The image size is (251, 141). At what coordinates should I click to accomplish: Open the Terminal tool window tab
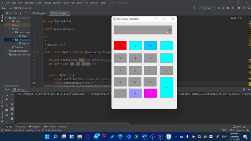point(50,127)
